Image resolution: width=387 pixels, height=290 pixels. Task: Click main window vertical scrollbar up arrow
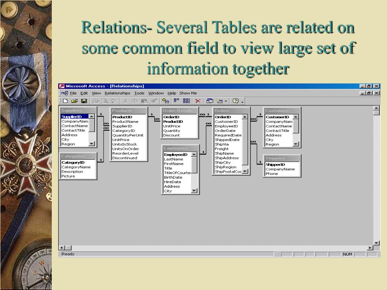click(376, 108)
